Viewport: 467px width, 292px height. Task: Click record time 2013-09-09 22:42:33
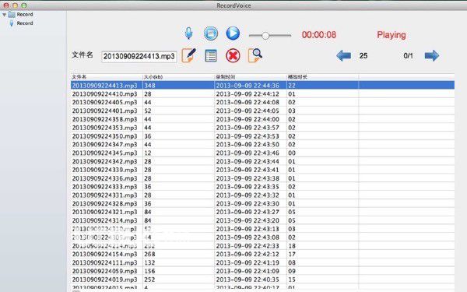click(x=248, y=246)
